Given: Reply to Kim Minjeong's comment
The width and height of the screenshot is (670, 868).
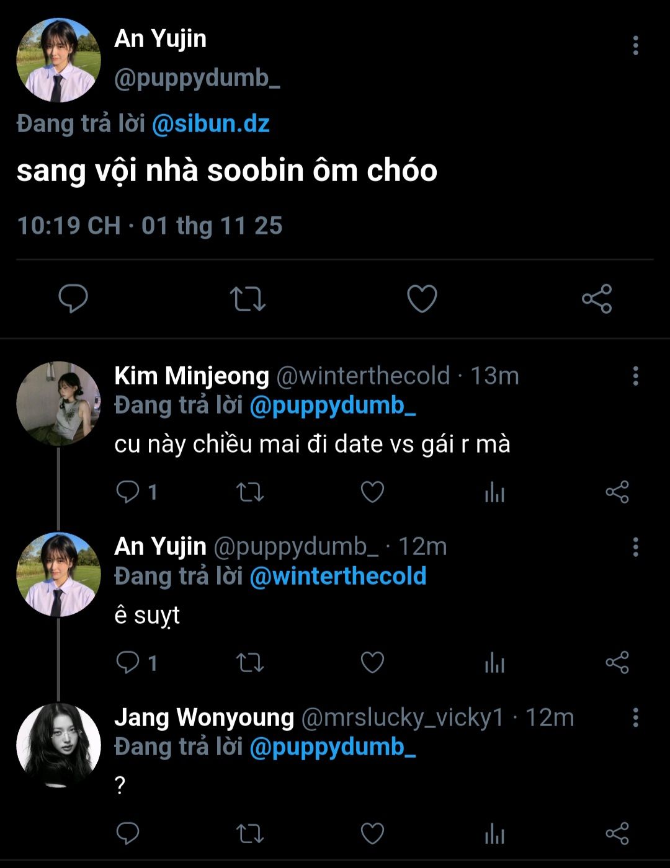Looking at the screenshot, I should coord(128,492).
